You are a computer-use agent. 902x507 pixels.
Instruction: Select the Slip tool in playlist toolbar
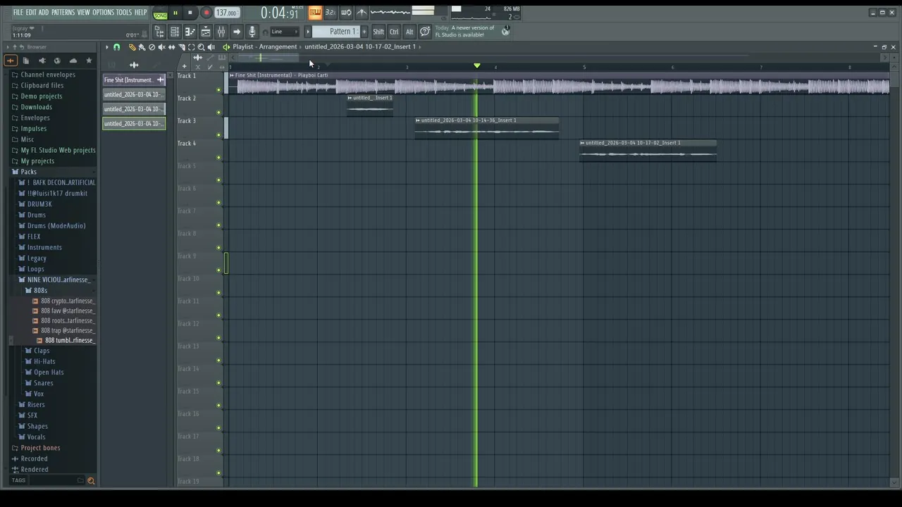click(171, 47)
